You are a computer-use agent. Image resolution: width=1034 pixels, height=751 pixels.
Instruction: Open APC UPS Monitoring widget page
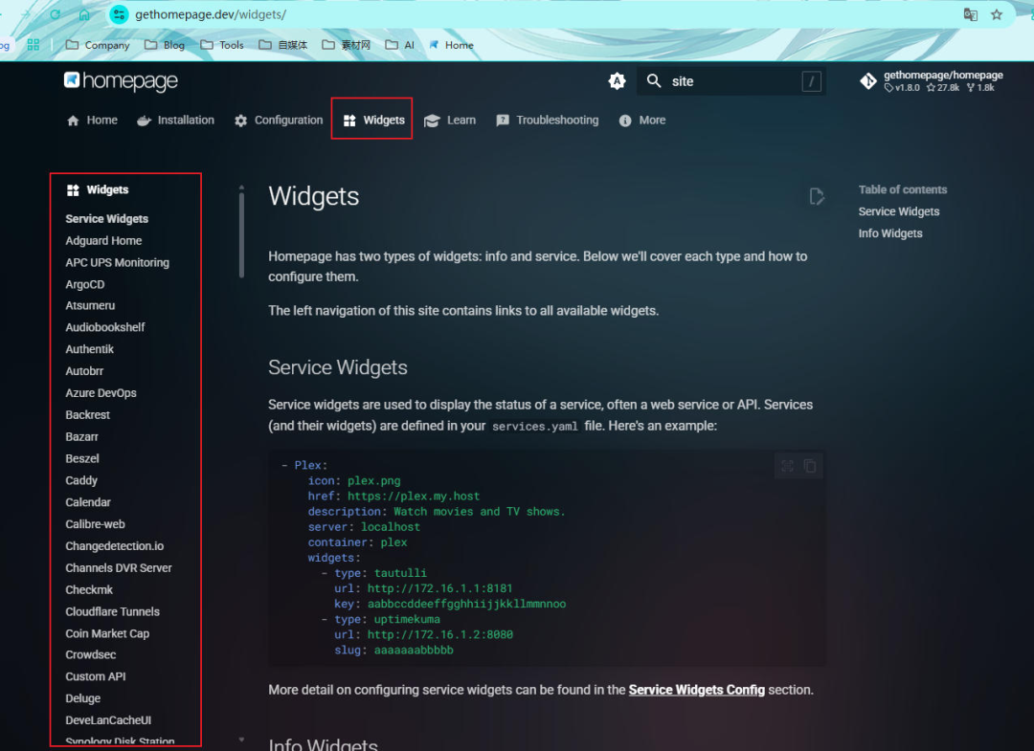(x=118, y=262)
